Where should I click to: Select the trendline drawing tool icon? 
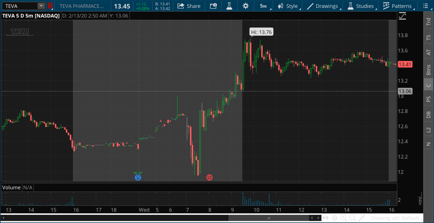(x=361, y=218)
